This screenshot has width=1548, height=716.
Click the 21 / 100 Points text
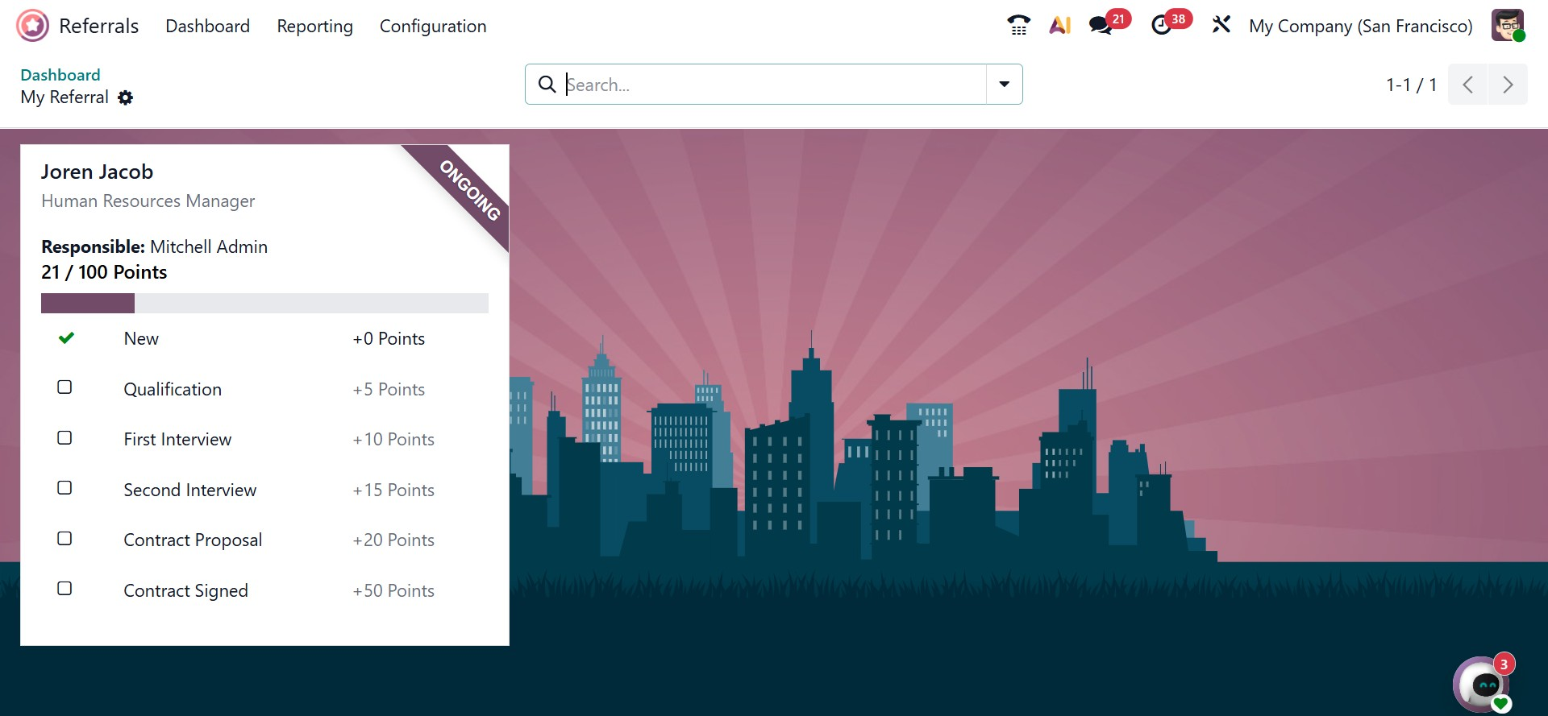104,272
